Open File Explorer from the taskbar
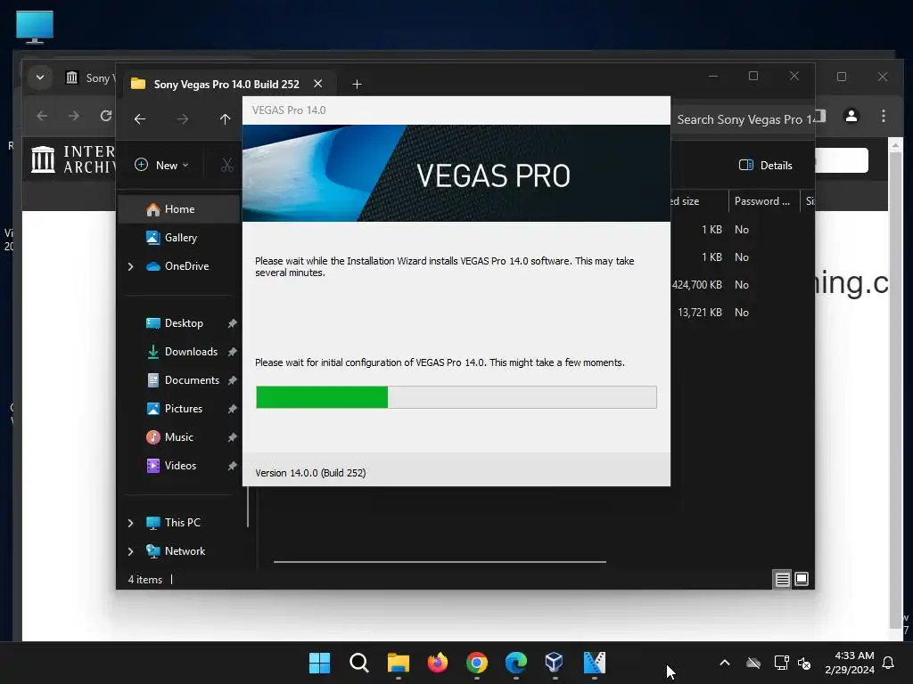 tap(399, 663)
